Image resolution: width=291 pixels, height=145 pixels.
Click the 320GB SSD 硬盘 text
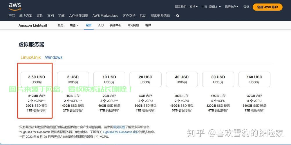(218, 106)
